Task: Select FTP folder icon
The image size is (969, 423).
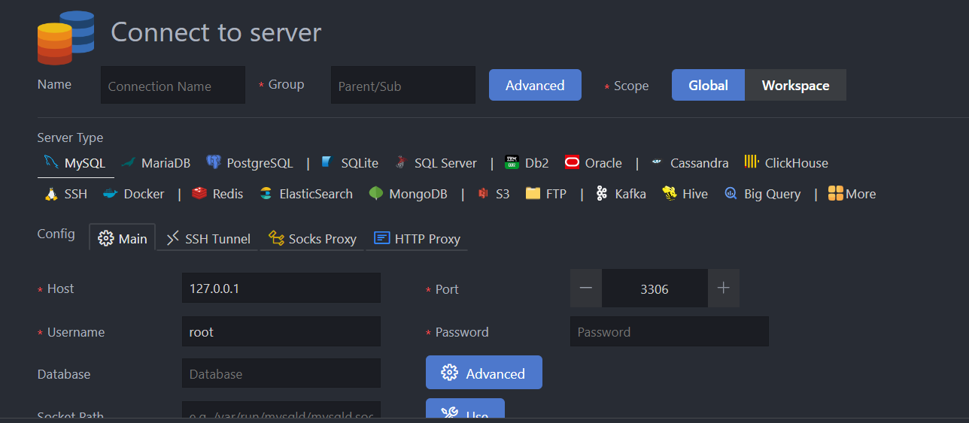Action: tap(533, 194)
